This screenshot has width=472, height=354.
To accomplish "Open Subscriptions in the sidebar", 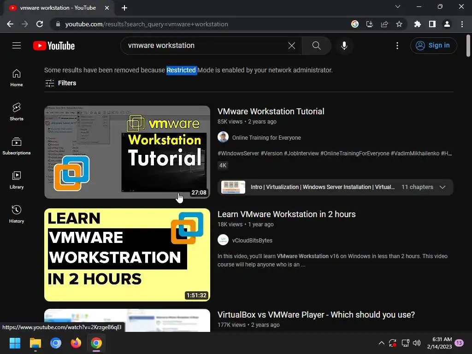I will point(17,146).
